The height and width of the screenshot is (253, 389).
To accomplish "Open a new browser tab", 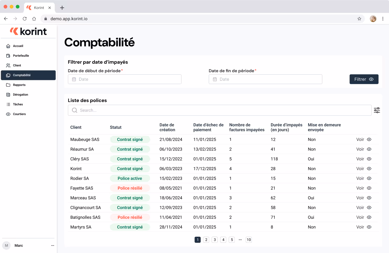I will point(62,8).
